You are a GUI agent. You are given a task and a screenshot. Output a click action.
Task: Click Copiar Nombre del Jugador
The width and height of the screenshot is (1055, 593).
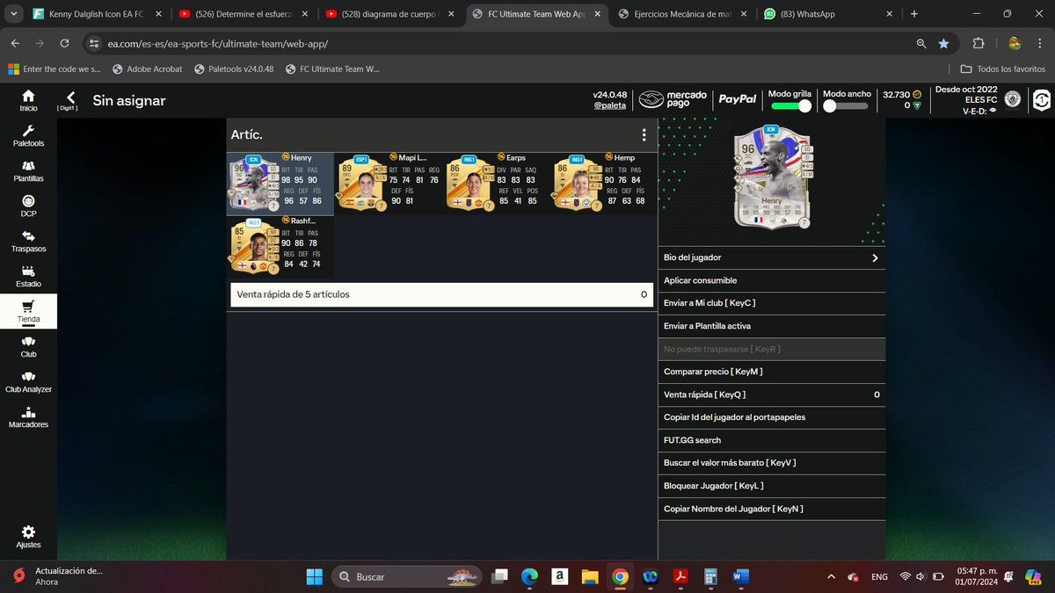[x=773, y=509]
